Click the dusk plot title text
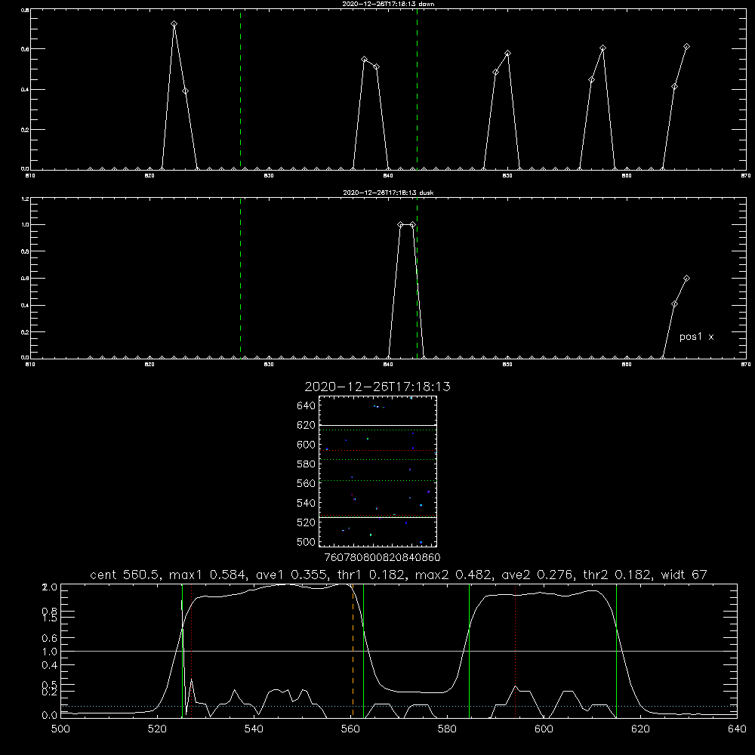Screen dimensions: 755x755 click(388, 193)
